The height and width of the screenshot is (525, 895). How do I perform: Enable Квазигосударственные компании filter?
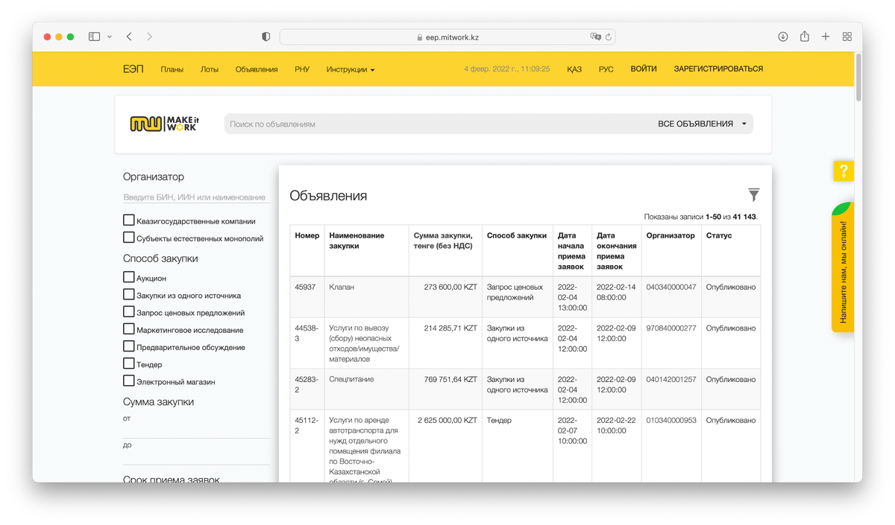pyautogui.click(x=128, y=220)
